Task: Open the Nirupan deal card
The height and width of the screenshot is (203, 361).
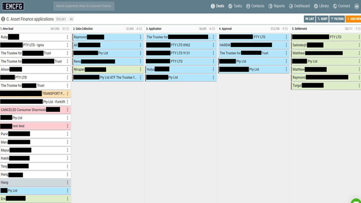Action: point(108,69)
